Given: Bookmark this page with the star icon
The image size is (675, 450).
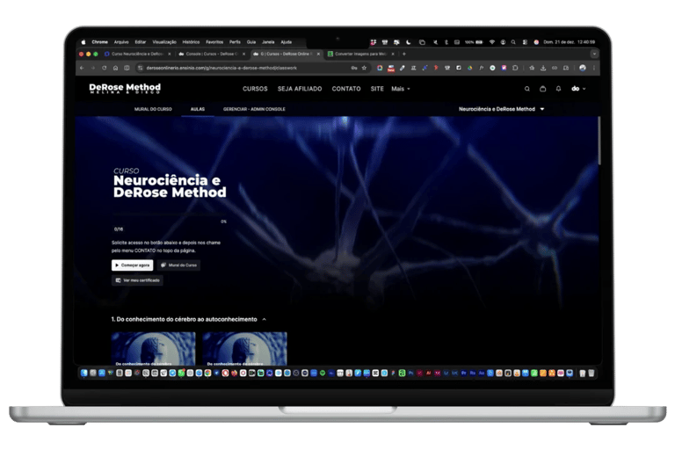Looking at the screenshot, I should 364,68.
